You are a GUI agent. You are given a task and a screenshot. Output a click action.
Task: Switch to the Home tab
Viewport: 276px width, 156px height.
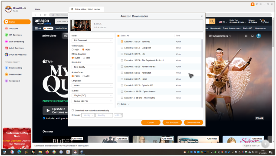37,9
